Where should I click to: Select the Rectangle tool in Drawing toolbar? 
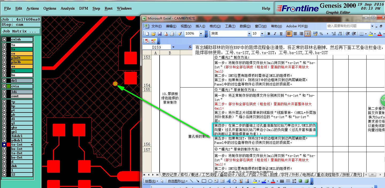204,181
